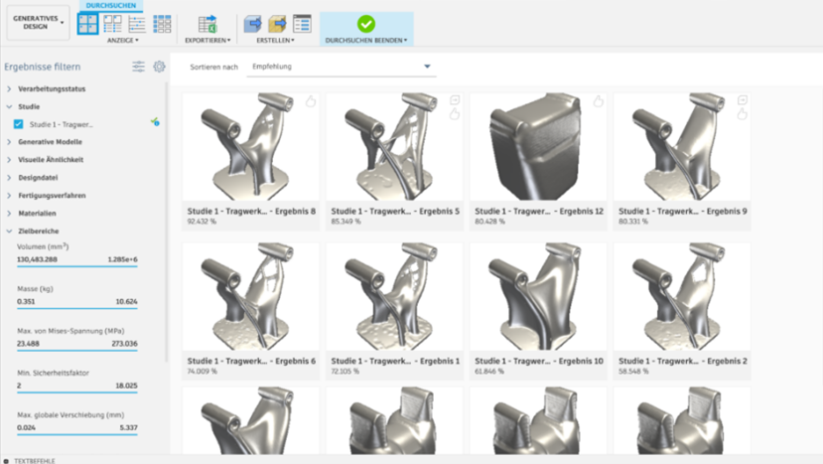The width and height of the screenshot is (823, 464).
Task: Click the blue create design from result icon
Action: pyautogui.click(x=252, y=24)
